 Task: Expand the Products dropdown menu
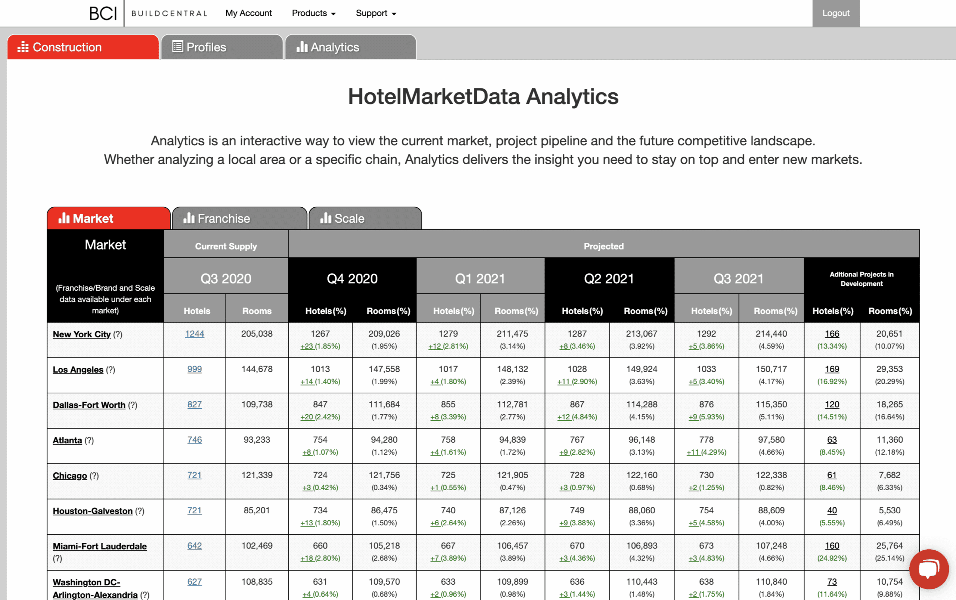[313, 13]
